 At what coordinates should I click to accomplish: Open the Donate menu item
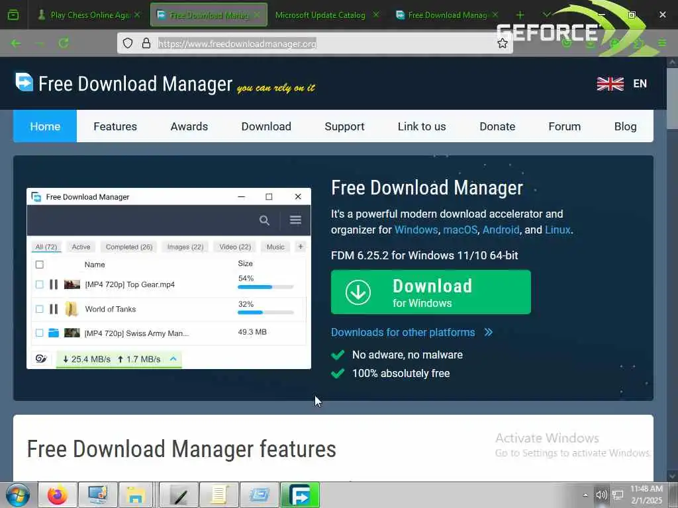coord(497,126)
